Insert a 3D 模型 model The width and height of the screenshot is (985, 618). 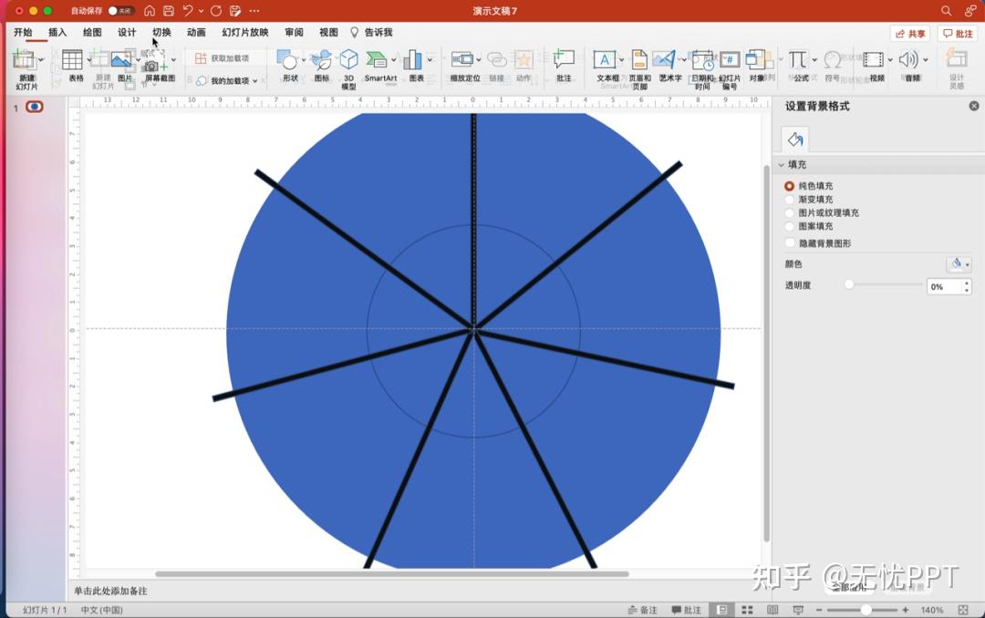[348, 60]
